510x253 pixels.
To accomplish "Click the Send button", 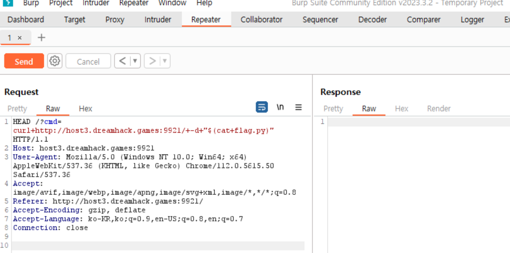I will pos(24,61).
